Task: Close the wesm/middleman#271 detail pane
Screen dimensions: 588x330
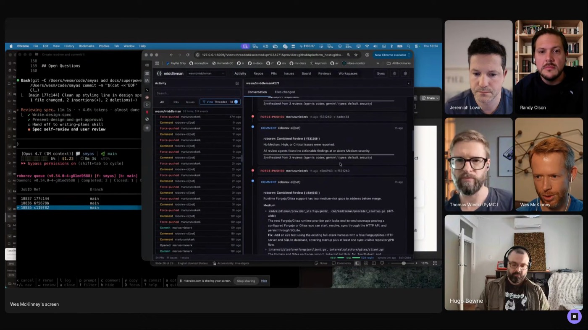Action: 408,83
